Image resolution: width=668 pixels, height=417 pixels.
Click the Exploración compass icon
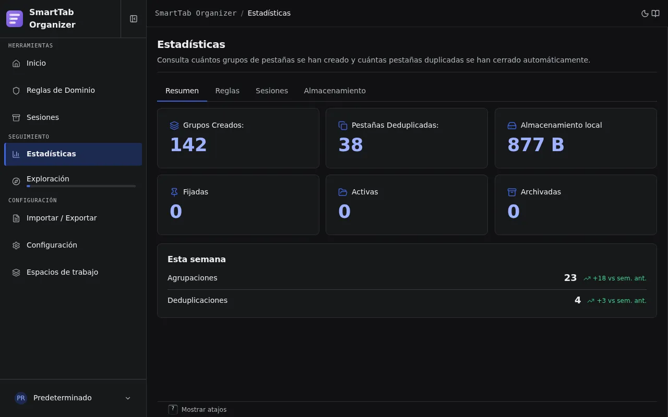click(x=16, y=181)
